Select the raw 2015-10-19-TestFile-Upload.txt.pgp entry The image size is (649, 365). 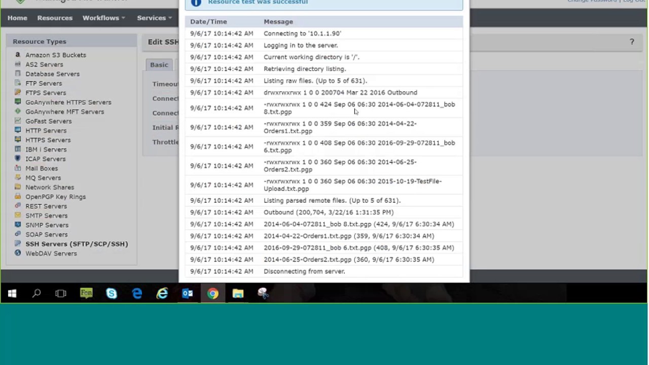(x=352, y=185)
